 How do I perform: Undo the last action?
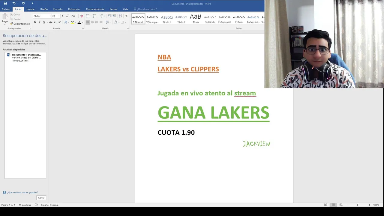(x=14, y=3)
